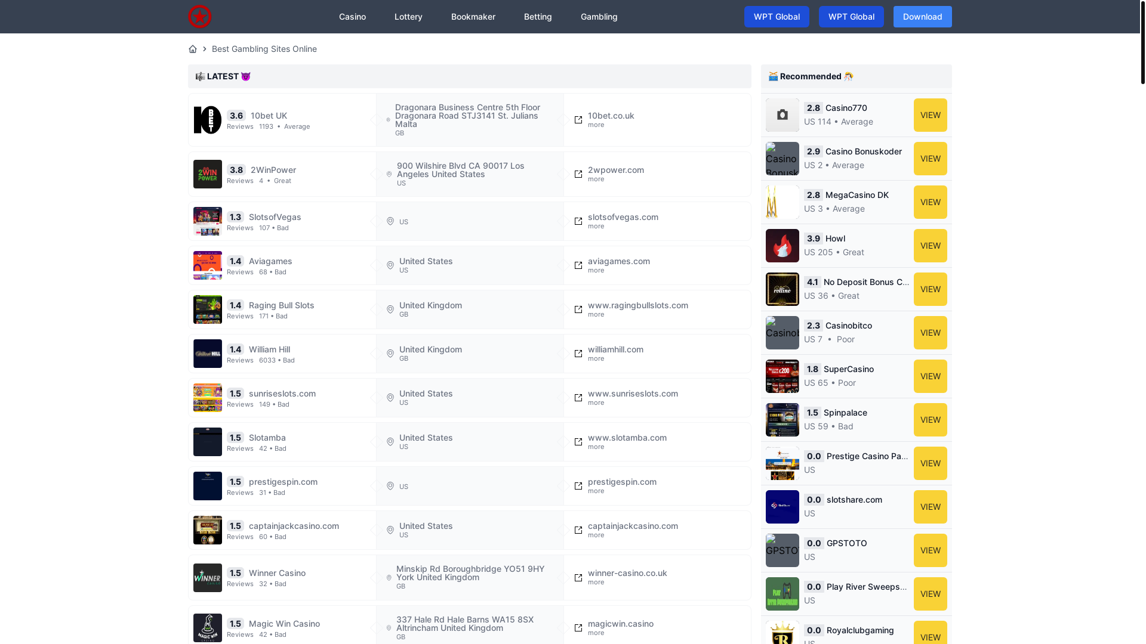Open the No Deposit Bonus redline logo
The width and height of the screenshot is (1146, 644).
[x=783, y=289]
